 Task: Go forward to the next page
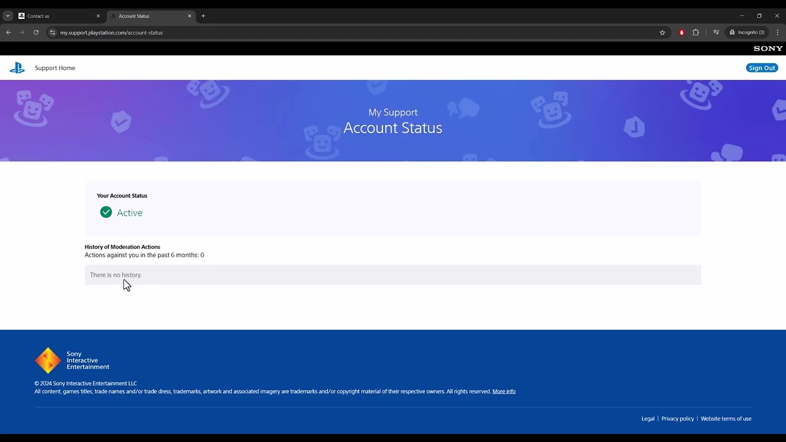(22, 33)
